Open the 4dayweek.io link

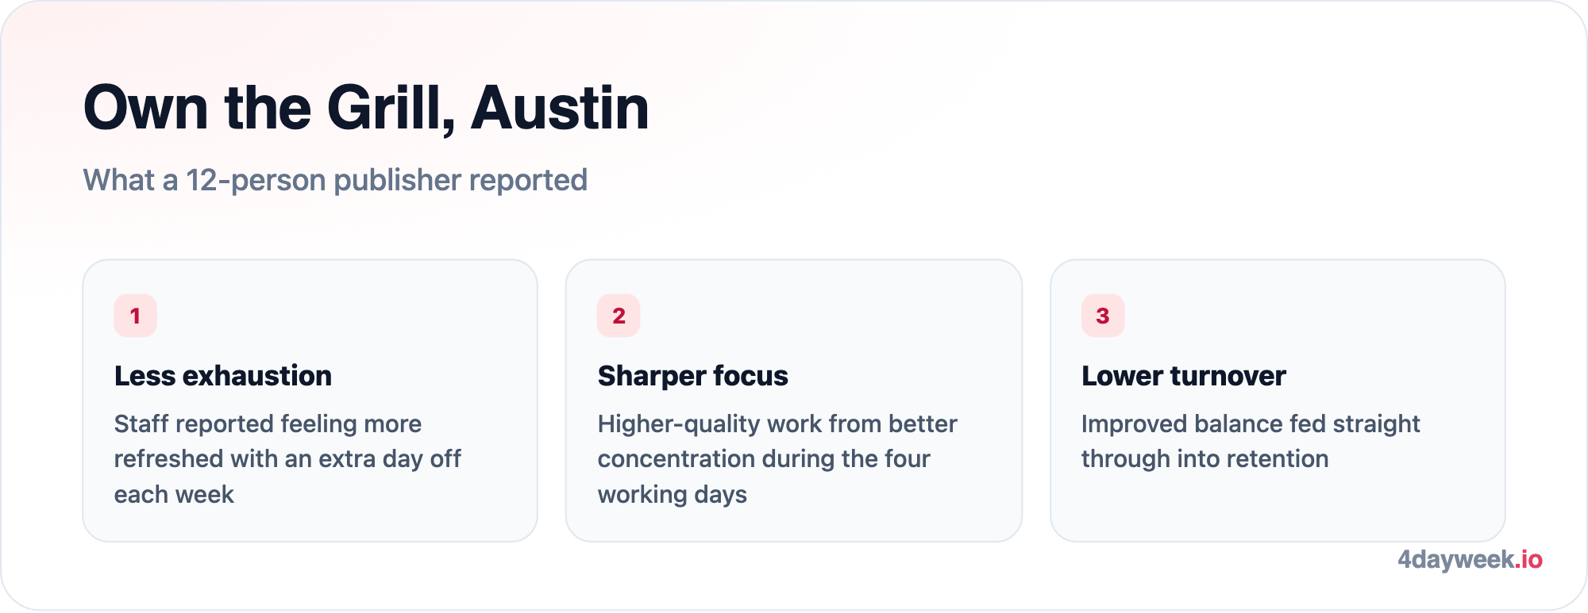pyautogui.click(x=1470, y=560)
